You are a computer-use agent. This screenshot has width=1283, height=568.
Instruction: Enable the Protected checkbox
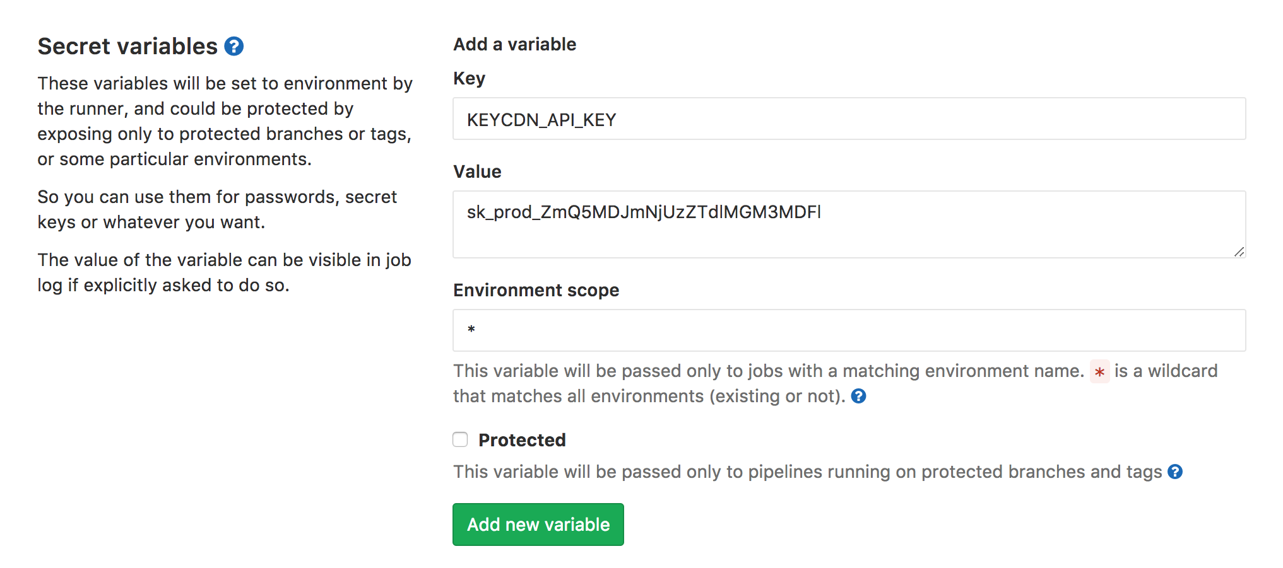point(459,439)
